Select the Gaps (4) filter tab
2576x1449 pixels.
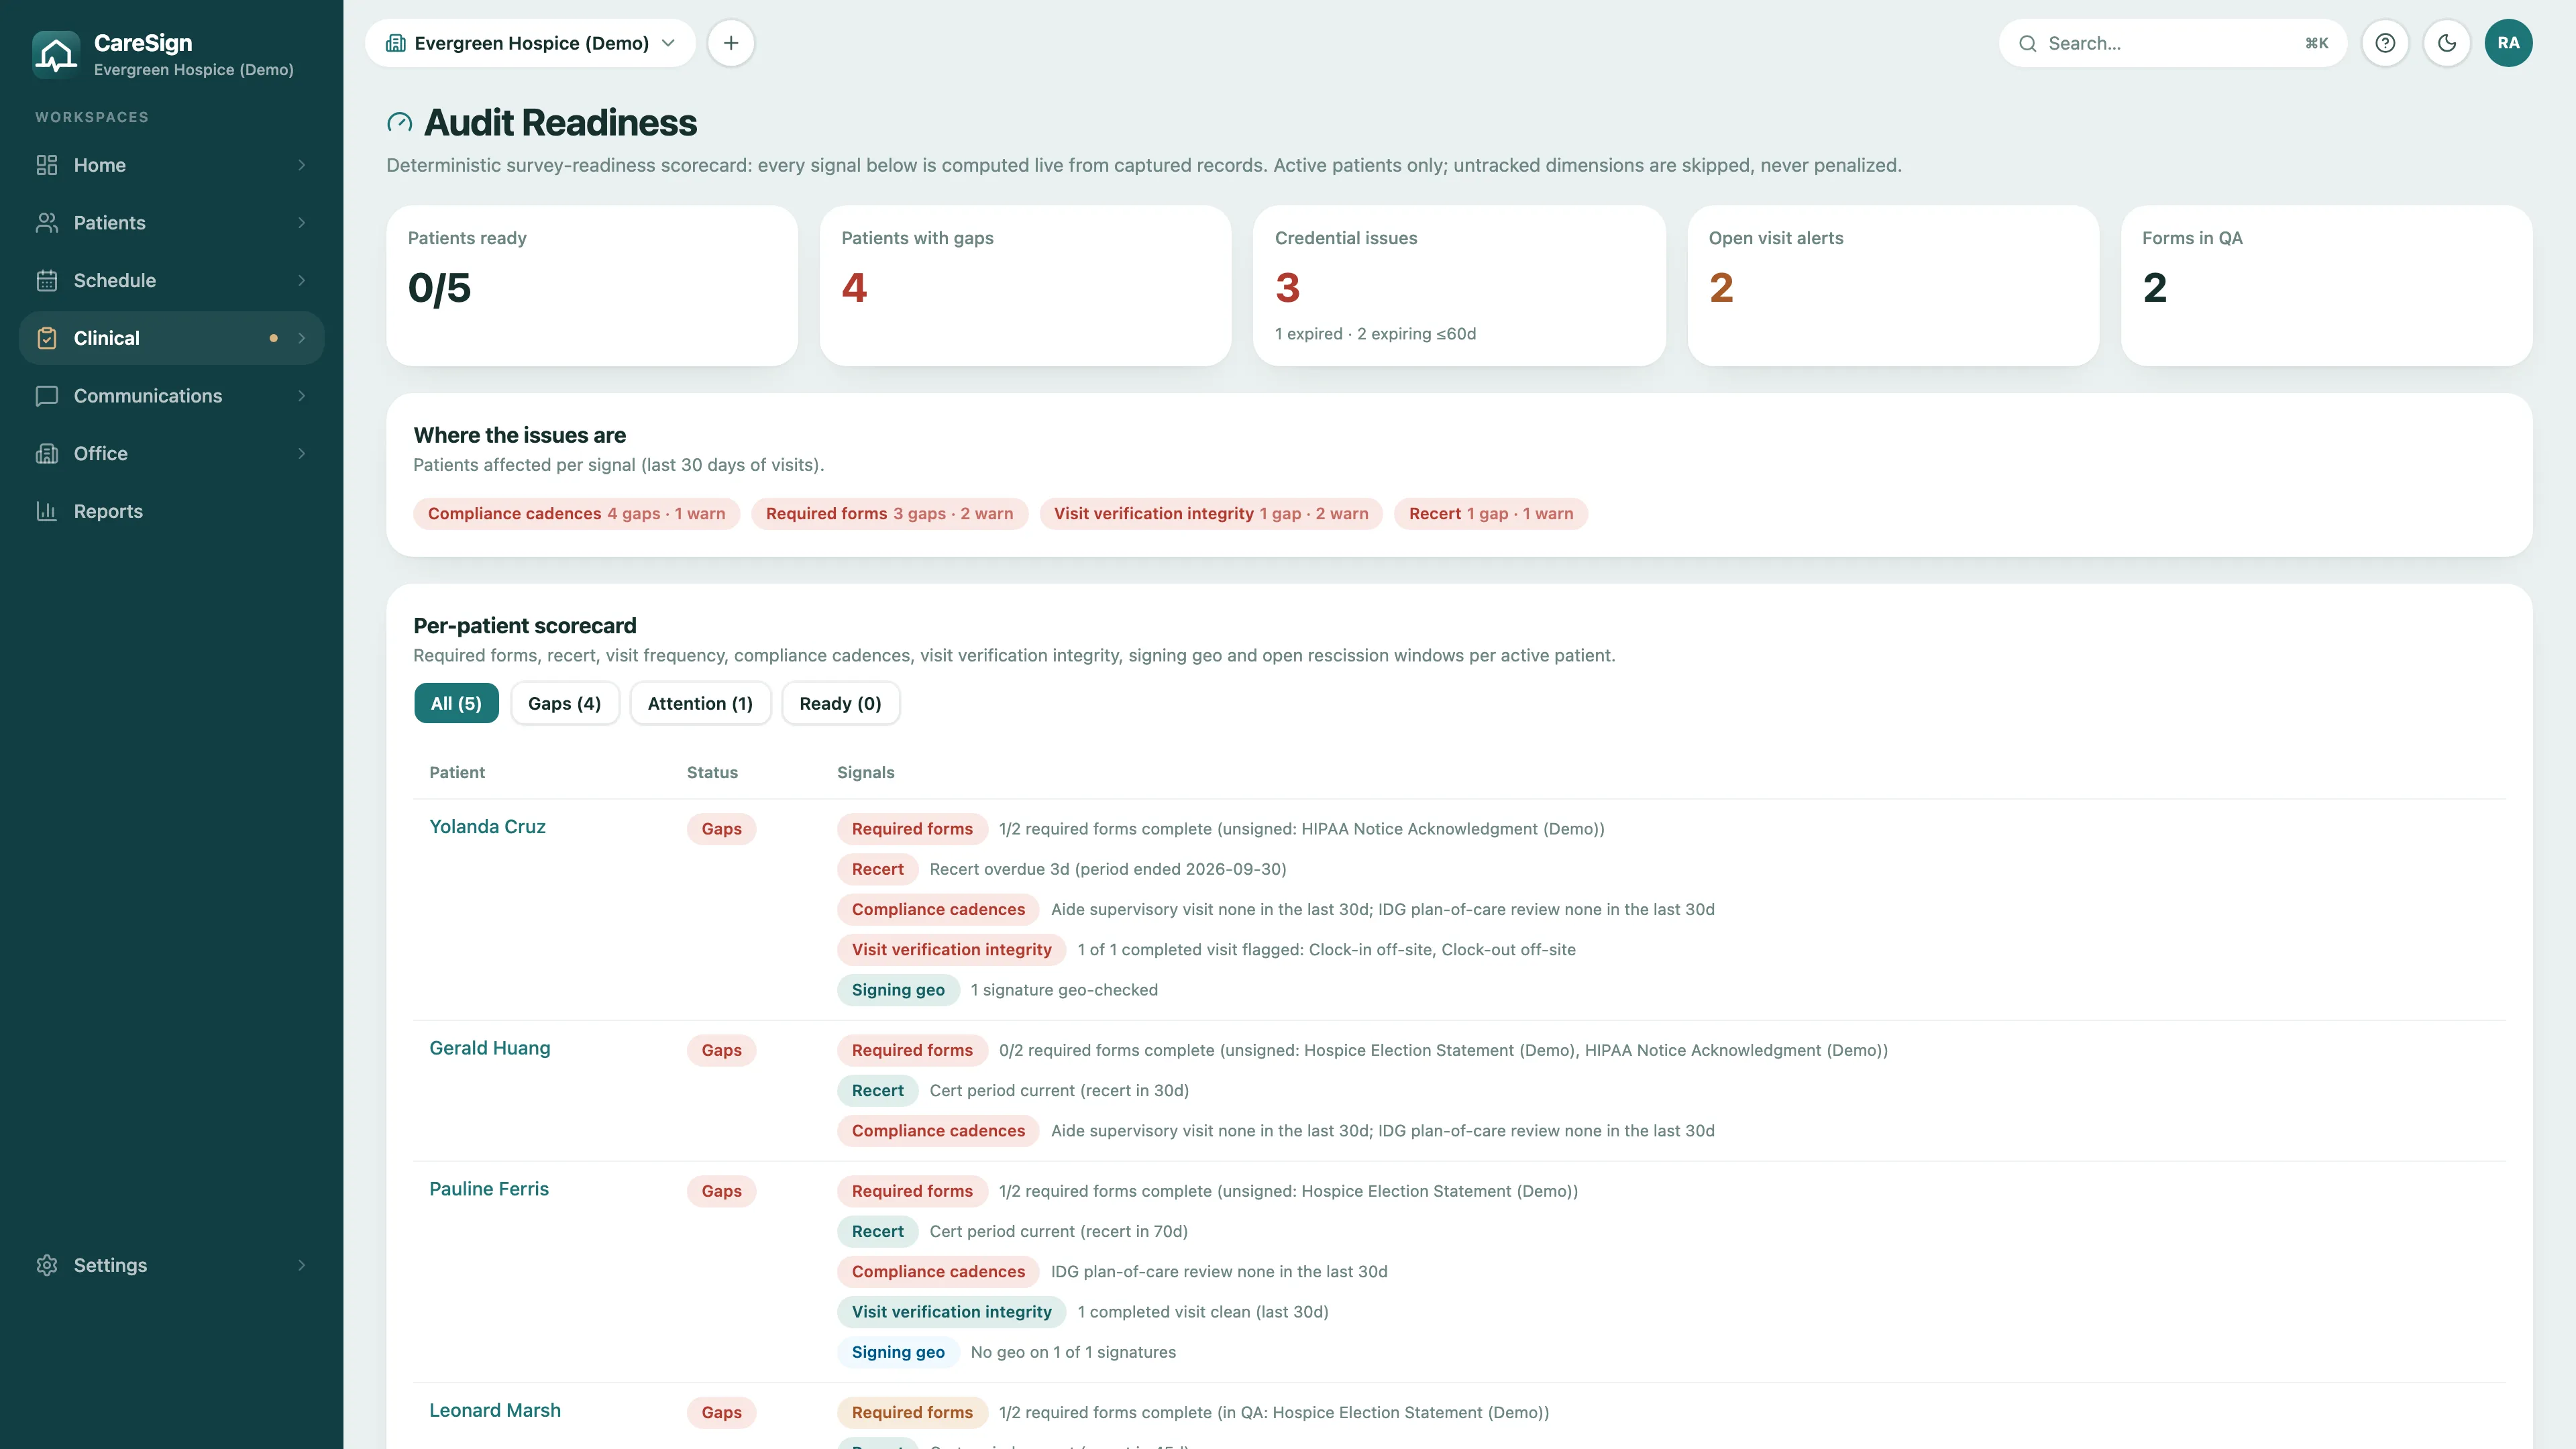click(564, 703)
